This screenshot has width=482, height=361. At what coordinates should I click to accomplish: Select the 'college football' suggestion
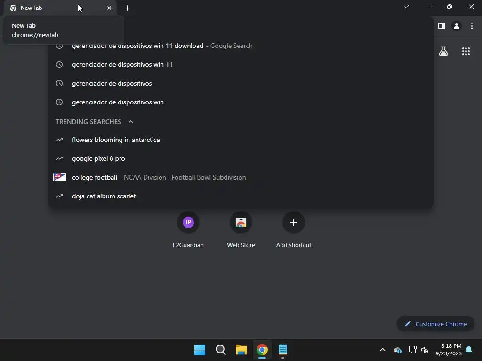coord(241,177)
